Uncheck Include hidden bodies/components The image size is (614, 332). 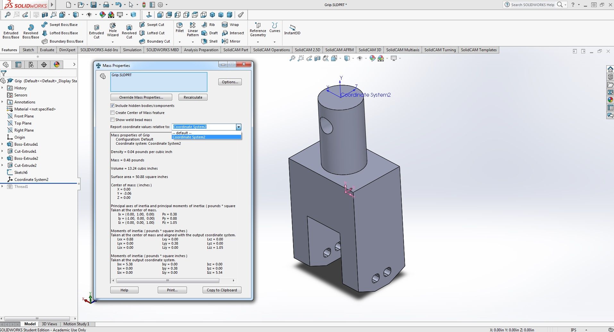113,105
